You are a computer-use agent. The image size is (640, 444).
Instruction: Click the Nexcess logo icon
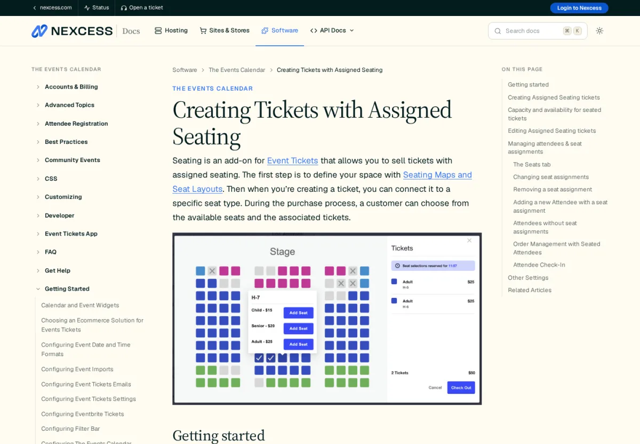[39, 31]
